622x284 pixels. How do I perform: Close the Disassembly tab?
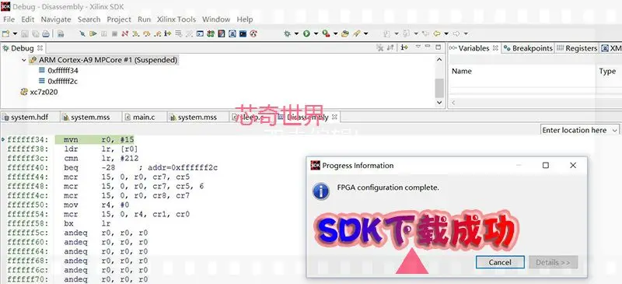point(334,117)
